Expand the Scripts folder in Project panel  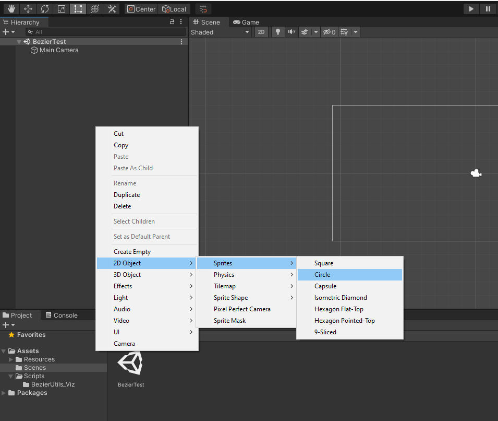click(x=11, y=376)
